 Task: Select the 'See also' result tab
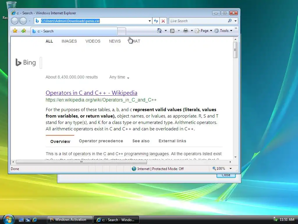141,141
